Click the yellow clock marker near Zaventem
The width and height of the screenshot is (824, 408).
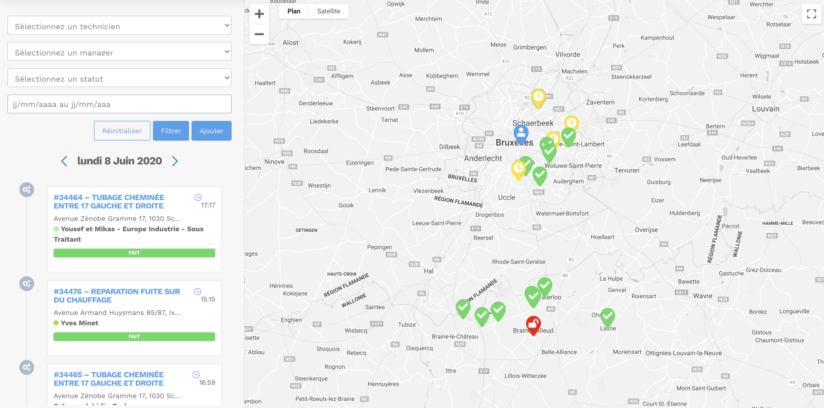(x=538, y=97)
